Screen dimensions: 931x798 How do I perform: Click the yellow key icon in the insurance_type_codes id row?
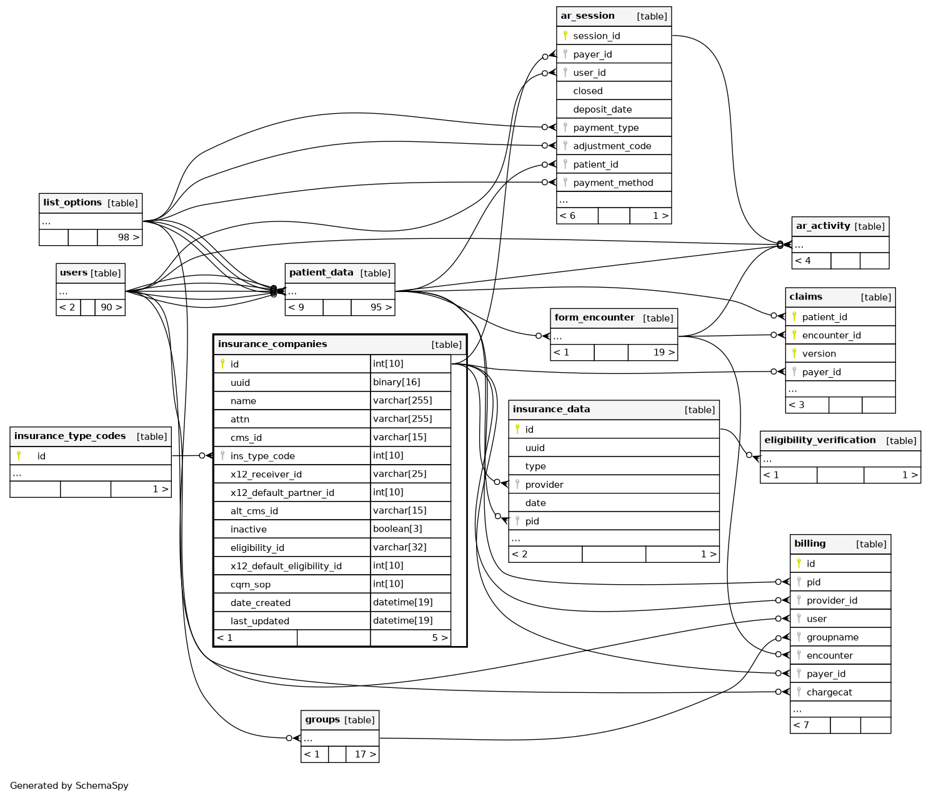[x=19, y=456]
